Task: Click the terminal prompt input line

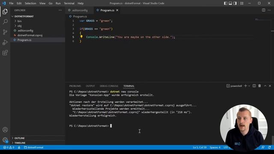Action: (x=90, y=126)
